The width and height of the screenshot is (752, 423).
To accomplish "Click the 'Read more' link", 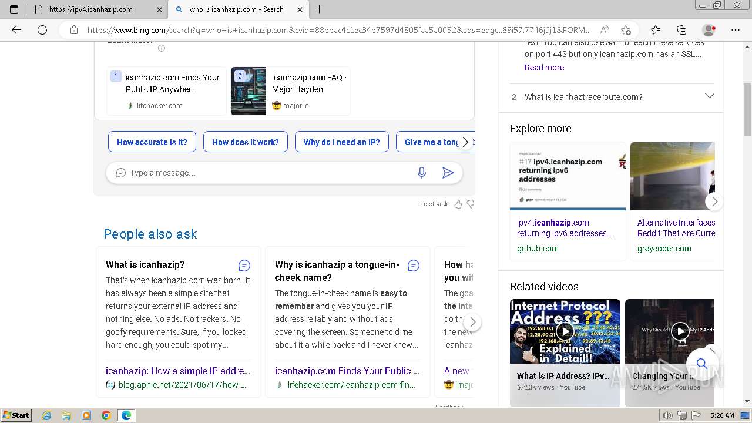I will coord(544,68).
